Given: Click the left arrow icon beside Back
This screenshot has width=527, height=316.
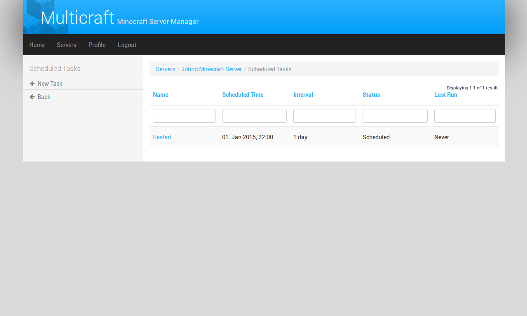Looking at the screenshot, I should 32,97.
